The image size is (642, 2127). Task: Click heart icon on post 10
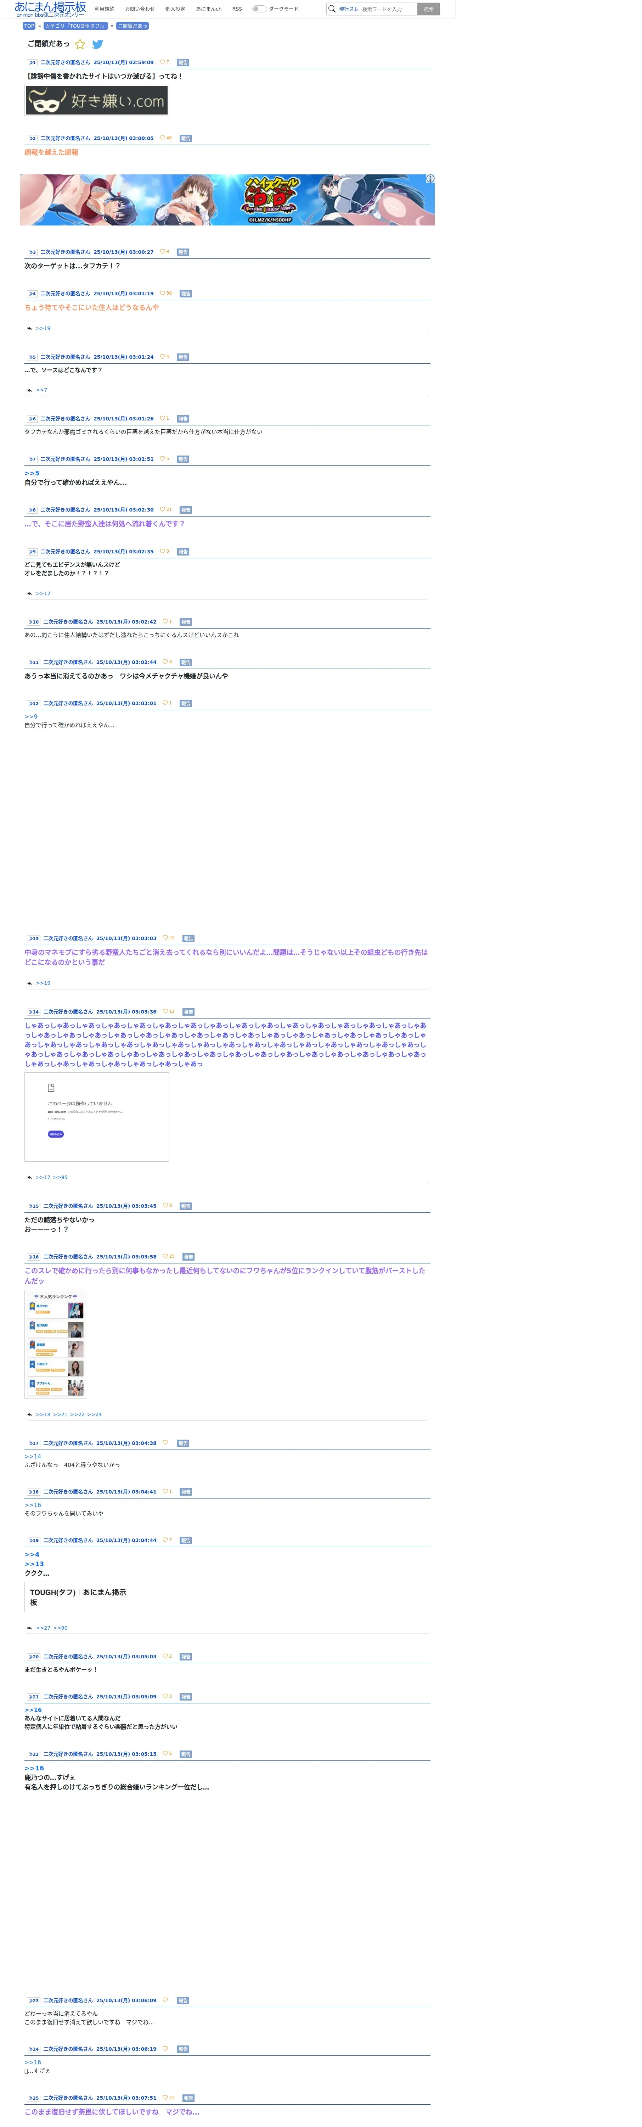tap(165, 621)
